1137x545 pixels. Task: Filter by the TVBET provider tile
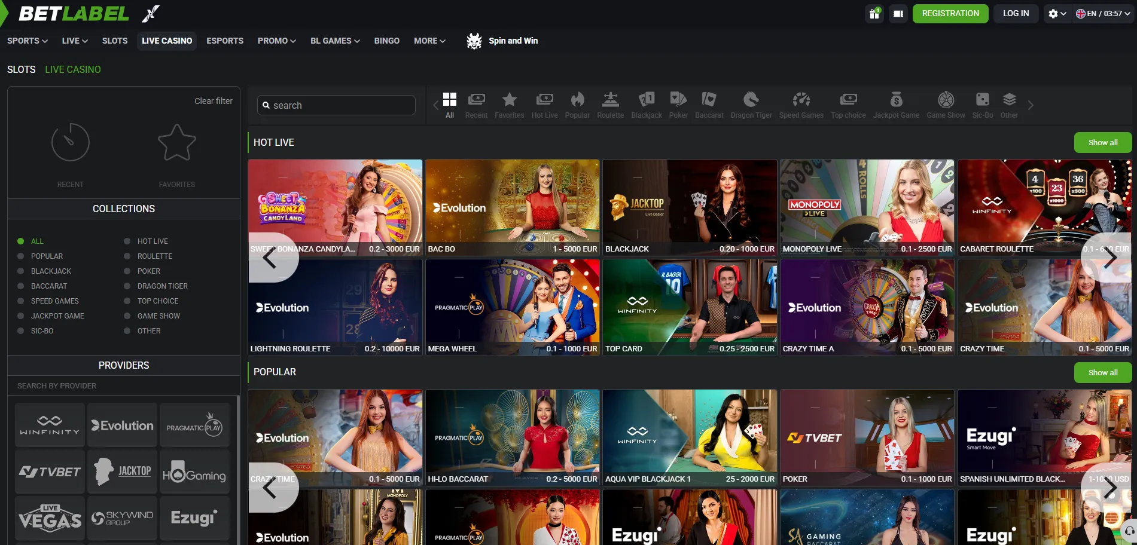[50, 471]
